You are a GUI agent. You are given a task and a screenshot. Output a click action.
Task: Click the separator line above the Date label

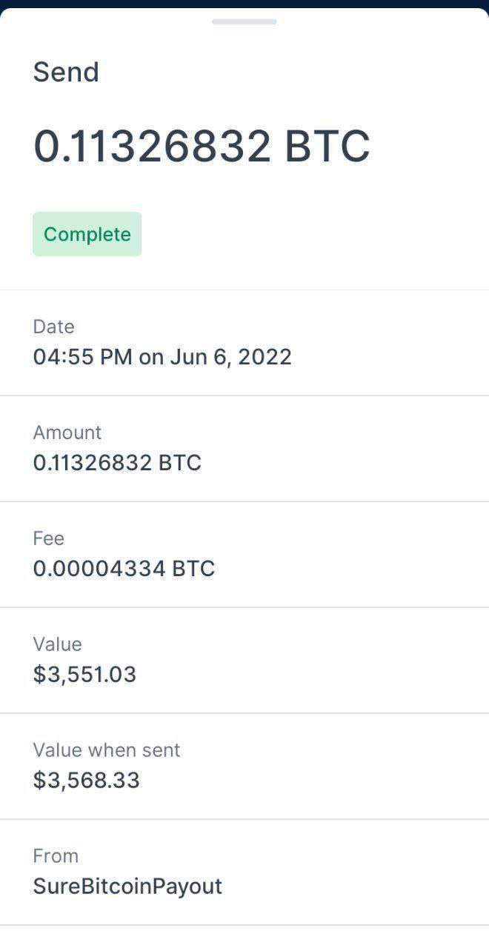245,290
